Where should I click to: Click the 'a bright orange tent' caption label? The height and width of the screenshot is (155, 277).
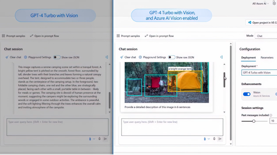point(180,69)
